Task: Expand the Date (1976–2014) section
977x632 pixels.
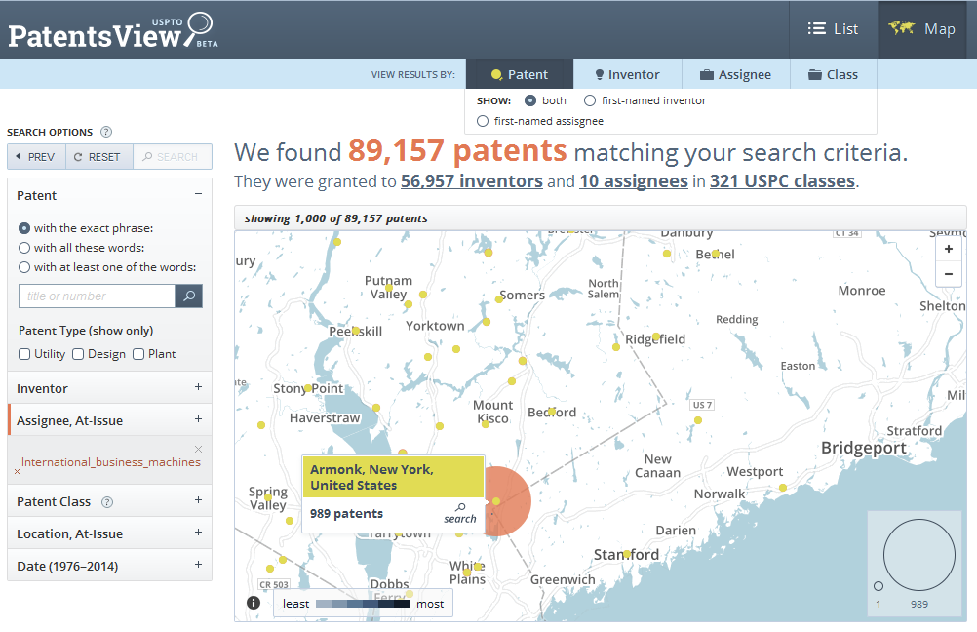Action: tap(198, 565)
